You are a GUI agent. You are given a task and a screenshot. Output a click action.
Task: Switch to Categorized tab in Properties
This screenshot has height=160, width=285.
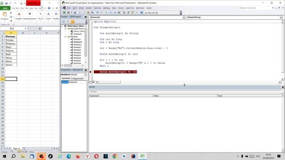(x=77, y=79)
